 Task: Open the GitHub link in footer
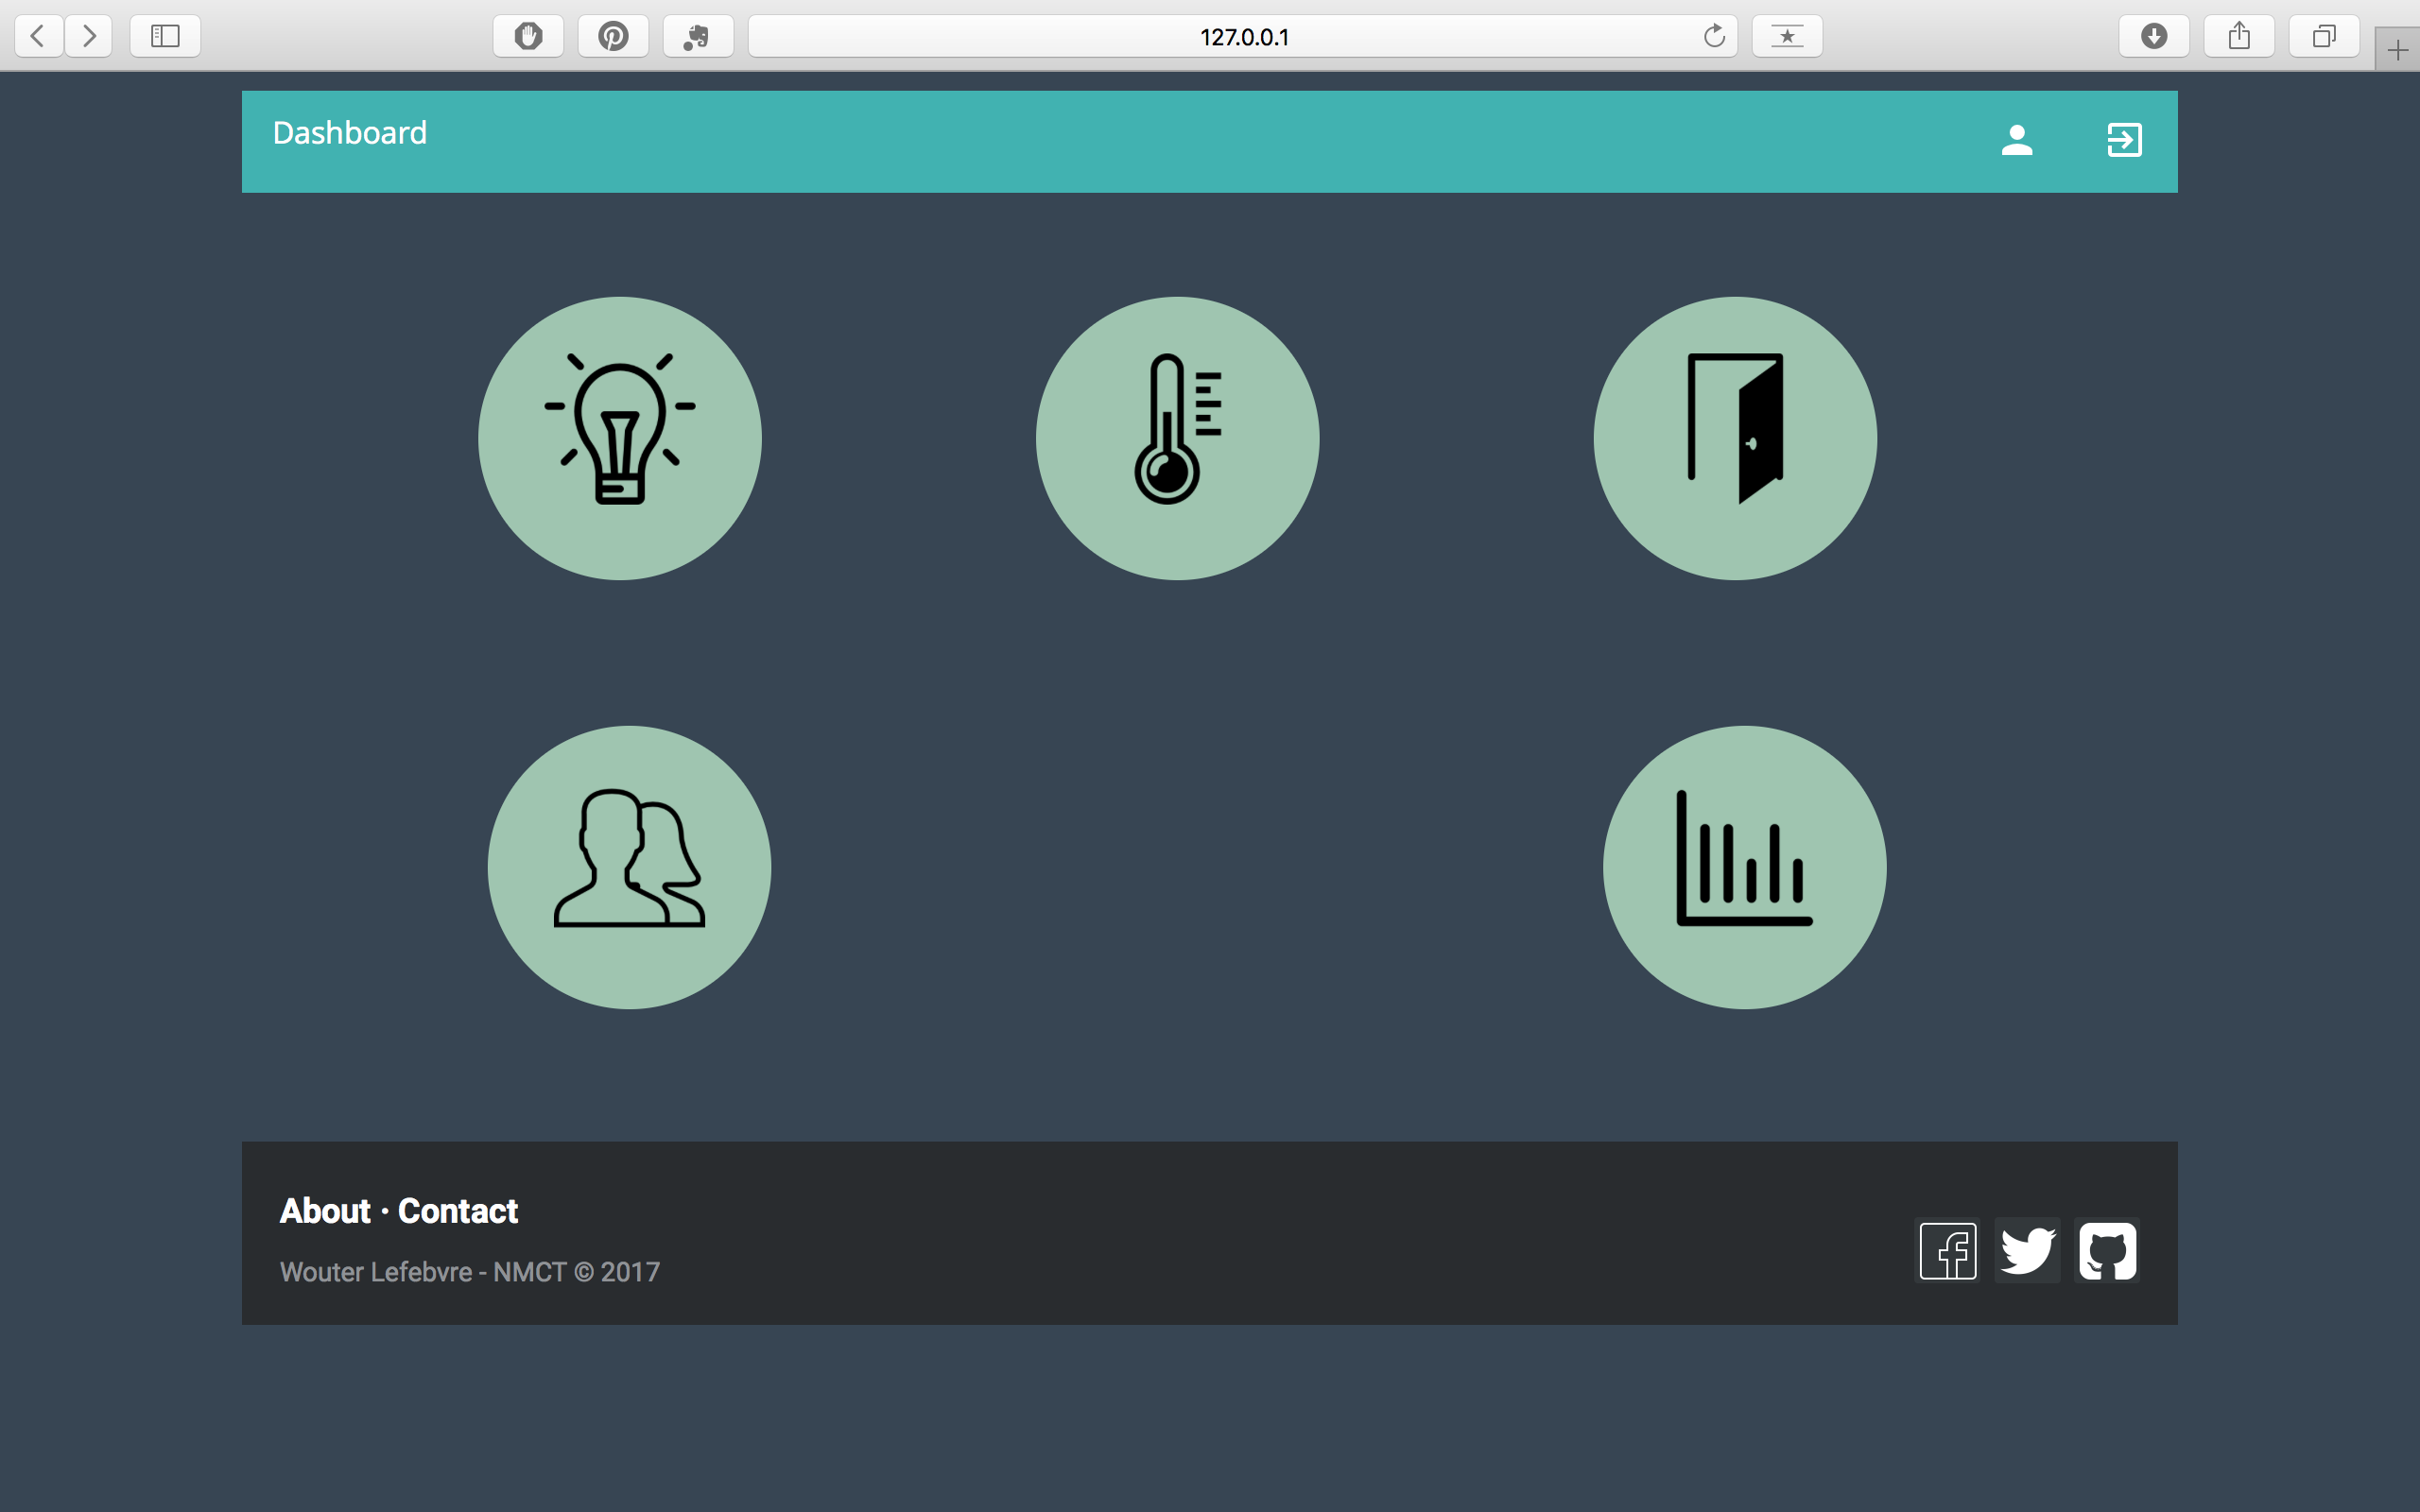coord(2107,1250)
